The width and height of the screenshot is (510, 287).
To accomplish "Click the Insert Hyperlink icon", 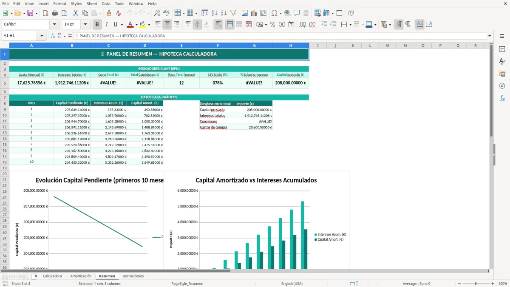I will [287, 13].
